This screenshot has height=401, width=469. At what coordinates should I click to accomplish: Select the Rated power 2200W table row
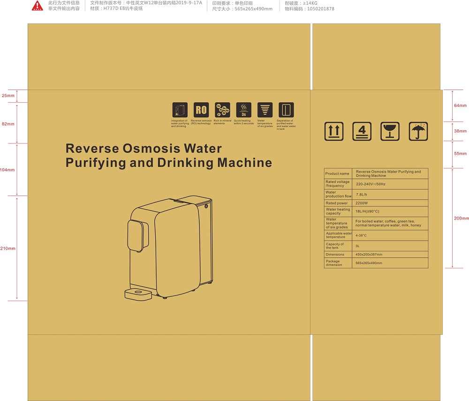point(376,203)
